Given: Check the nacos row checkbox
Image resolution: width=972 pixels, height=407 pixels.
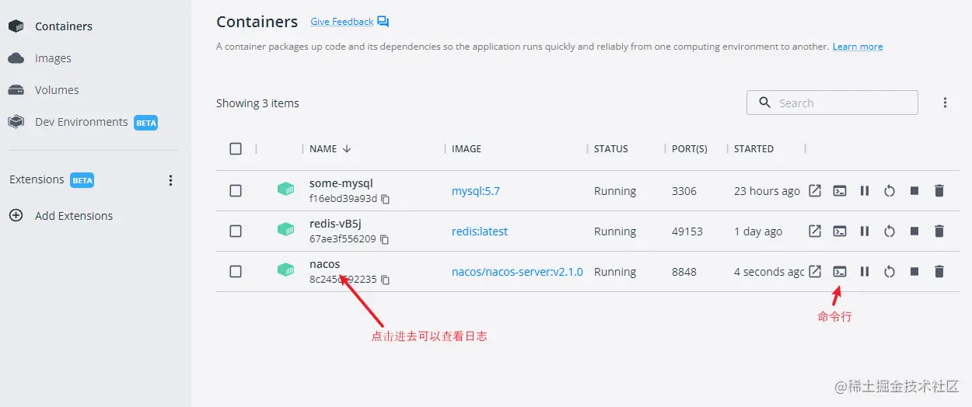Looking at the screenshot, I should [236, 272].
